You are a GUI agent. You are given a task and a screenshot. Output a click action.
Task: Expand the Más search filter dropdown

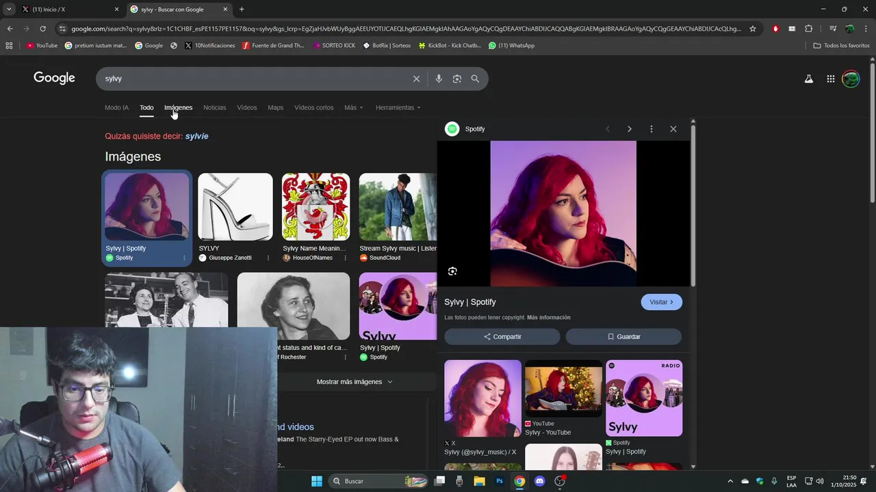click(x=354, y=108)
